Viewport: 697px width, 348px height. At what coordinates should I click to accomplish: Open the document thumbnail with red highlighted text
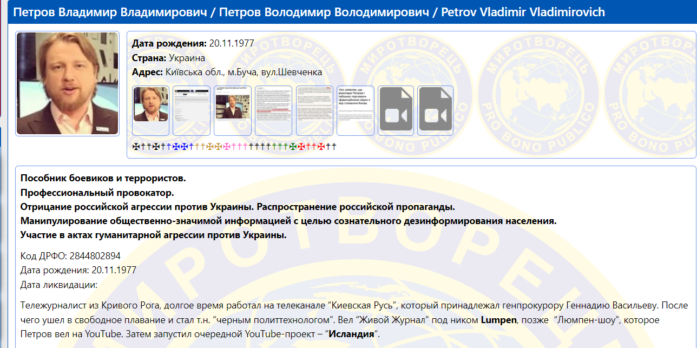(273, 108)
